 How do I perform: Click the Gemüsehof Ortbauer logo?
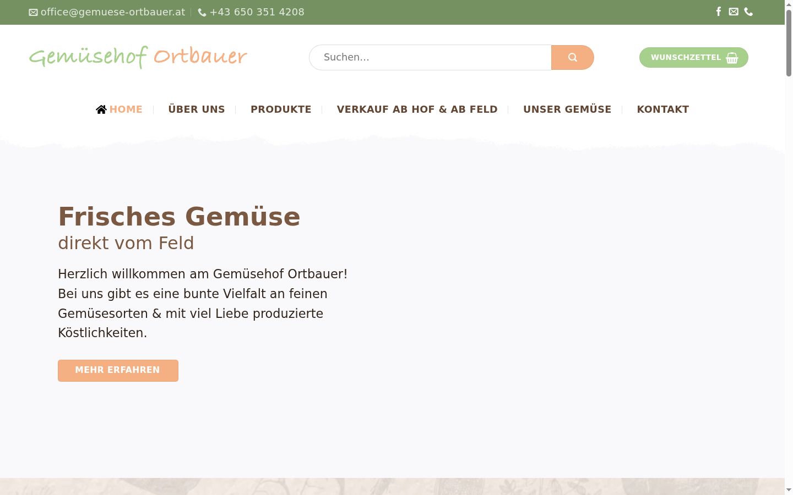click(138, 57)
